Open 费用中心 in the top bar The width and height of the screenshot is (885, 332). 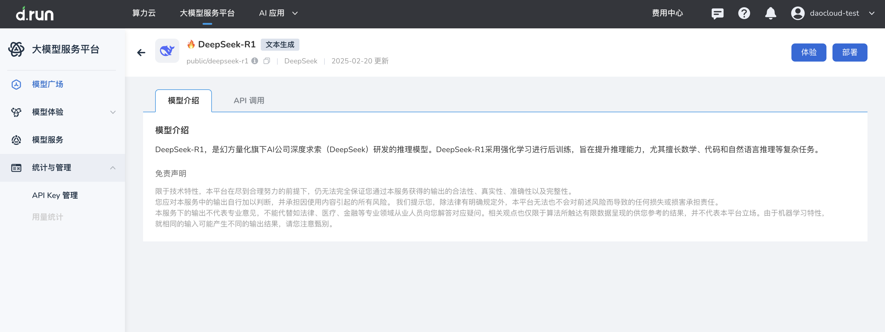click(x=668, y=13)
